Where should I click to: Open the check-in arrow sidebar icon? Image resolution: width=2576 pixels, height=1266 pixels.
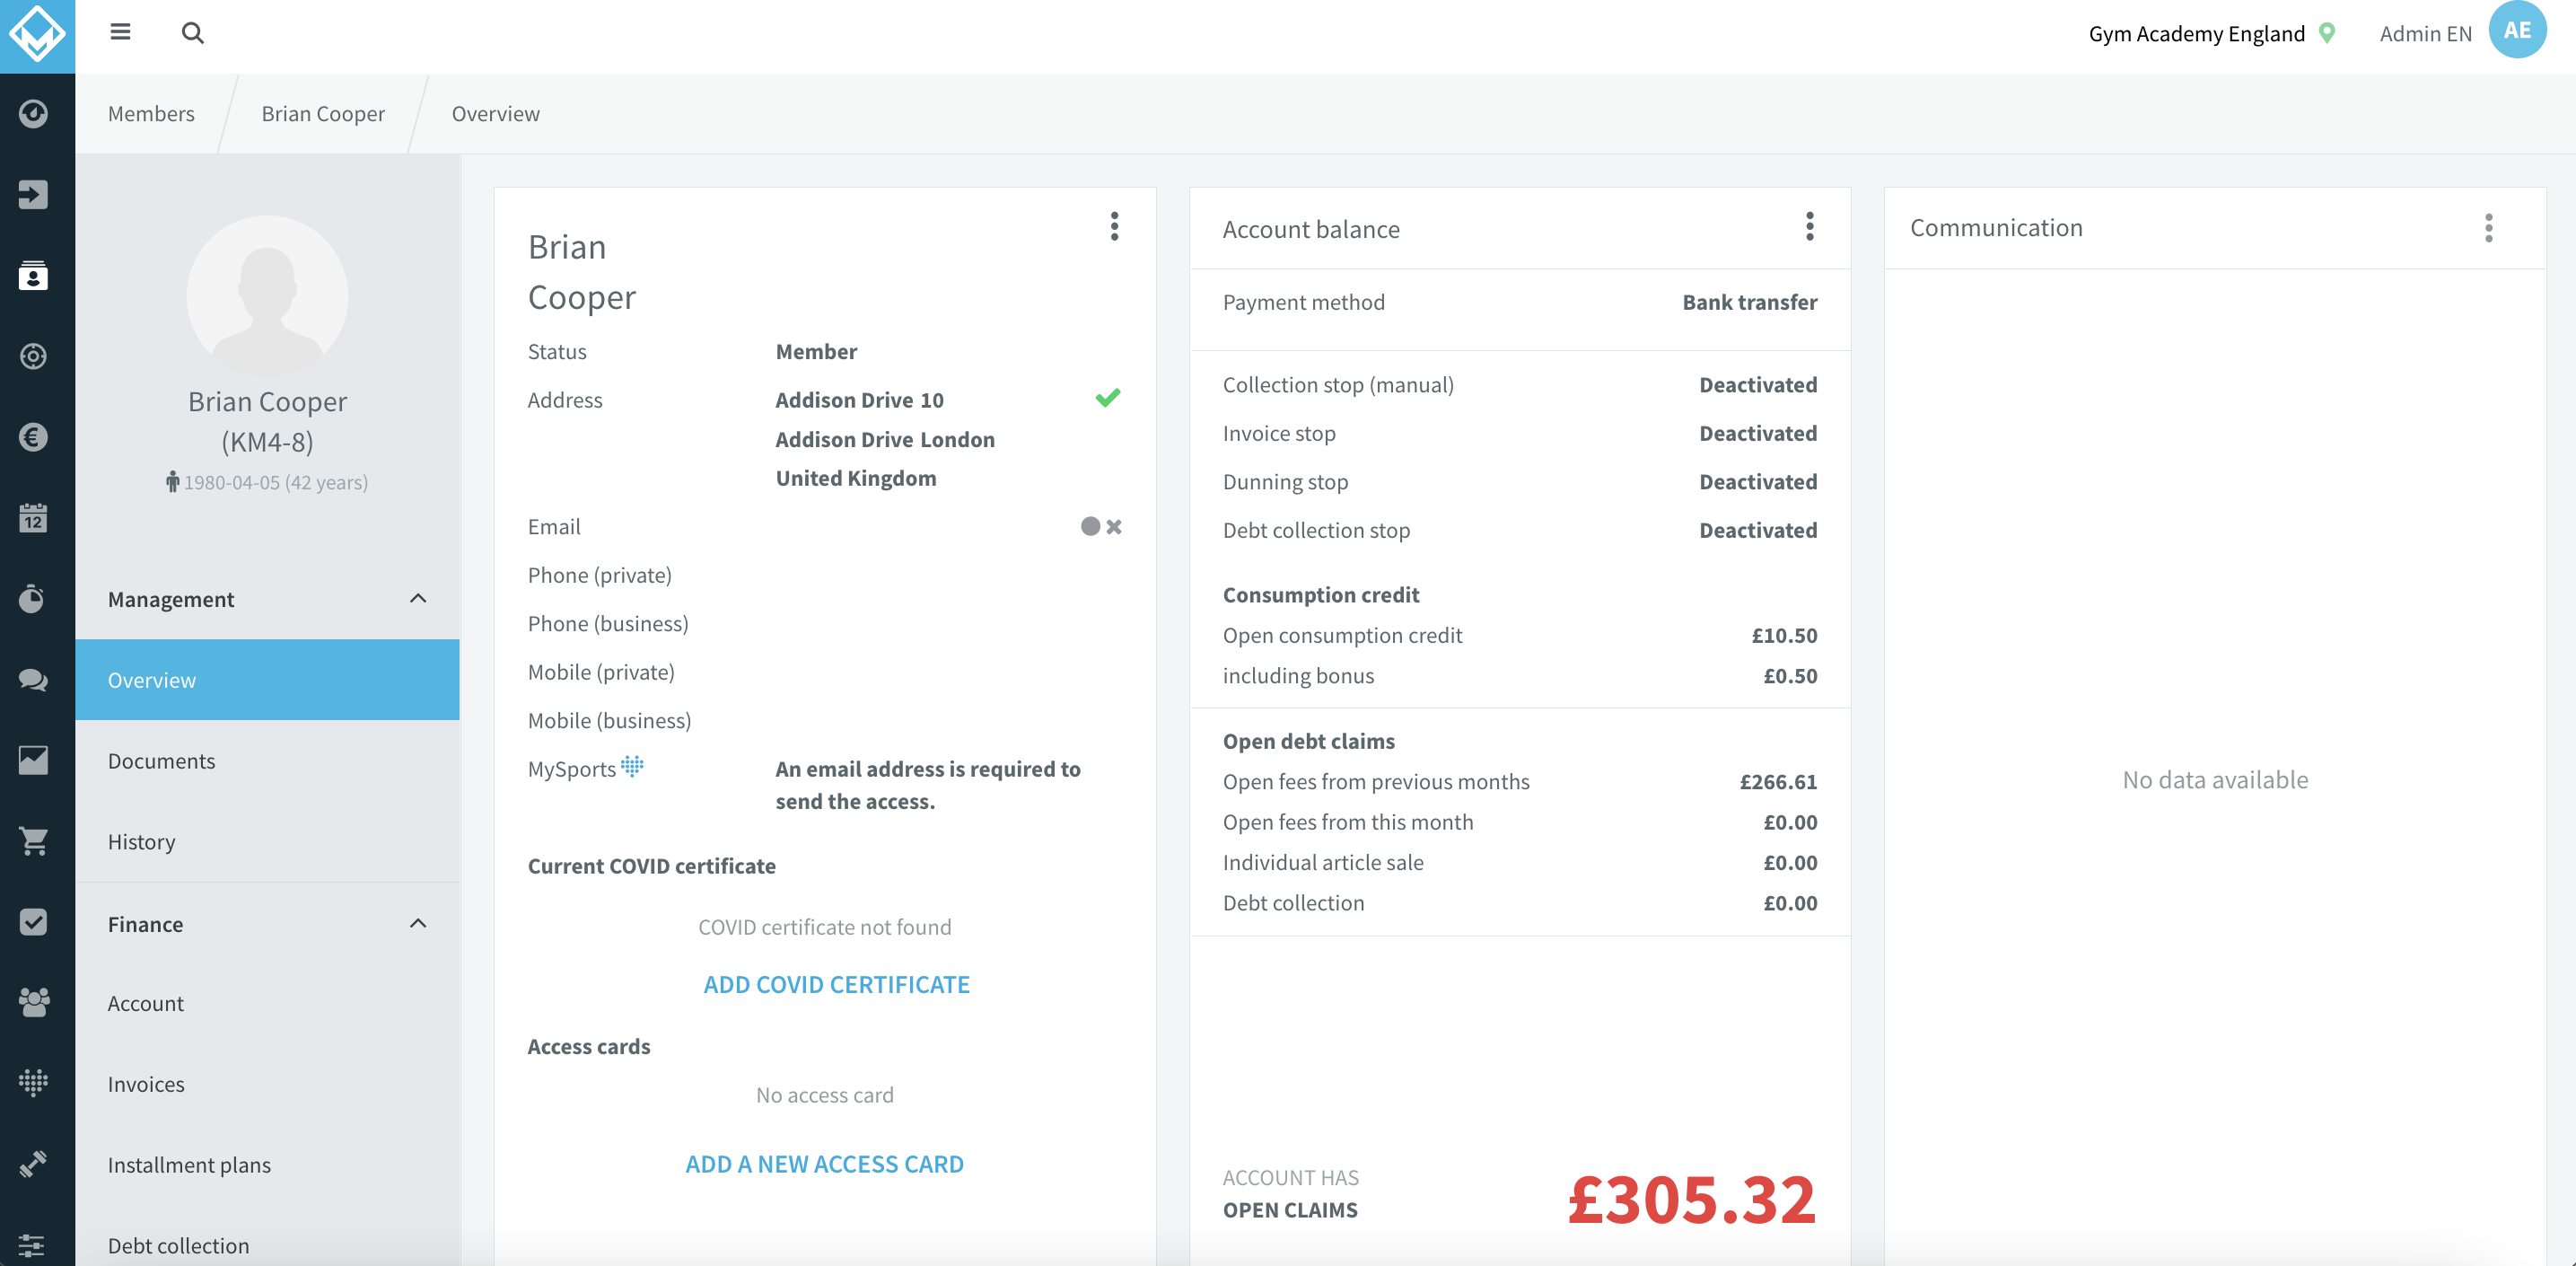(34, 194)
